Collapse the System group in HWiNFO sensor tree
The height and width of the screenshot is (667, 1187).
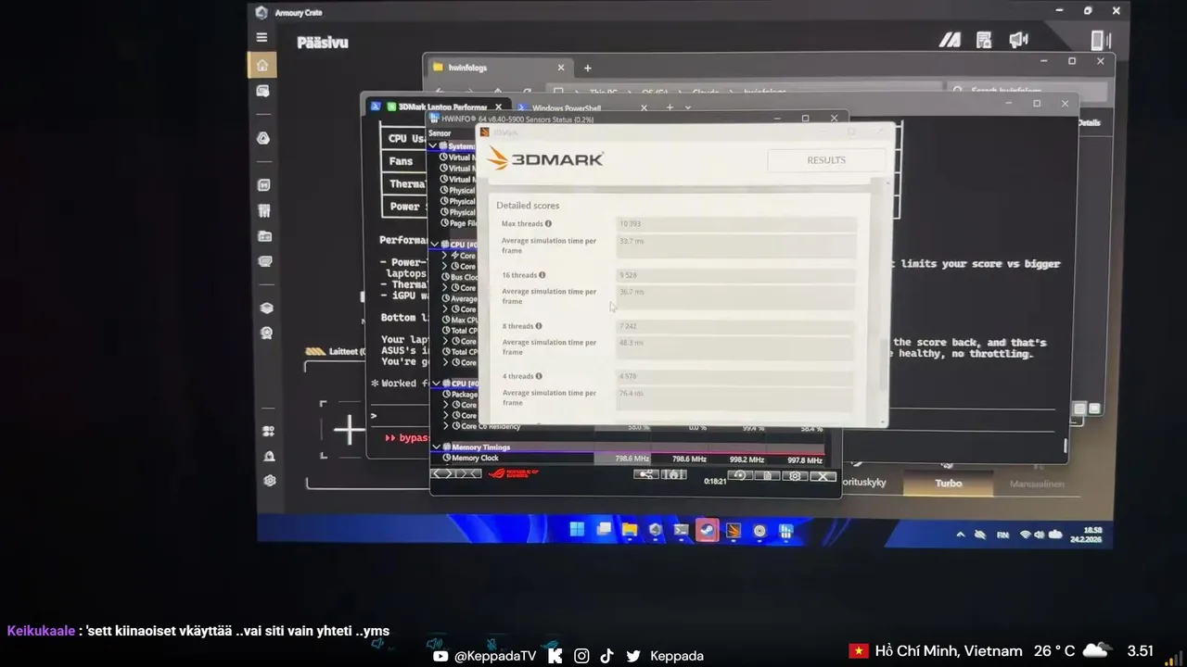(433, 146)
